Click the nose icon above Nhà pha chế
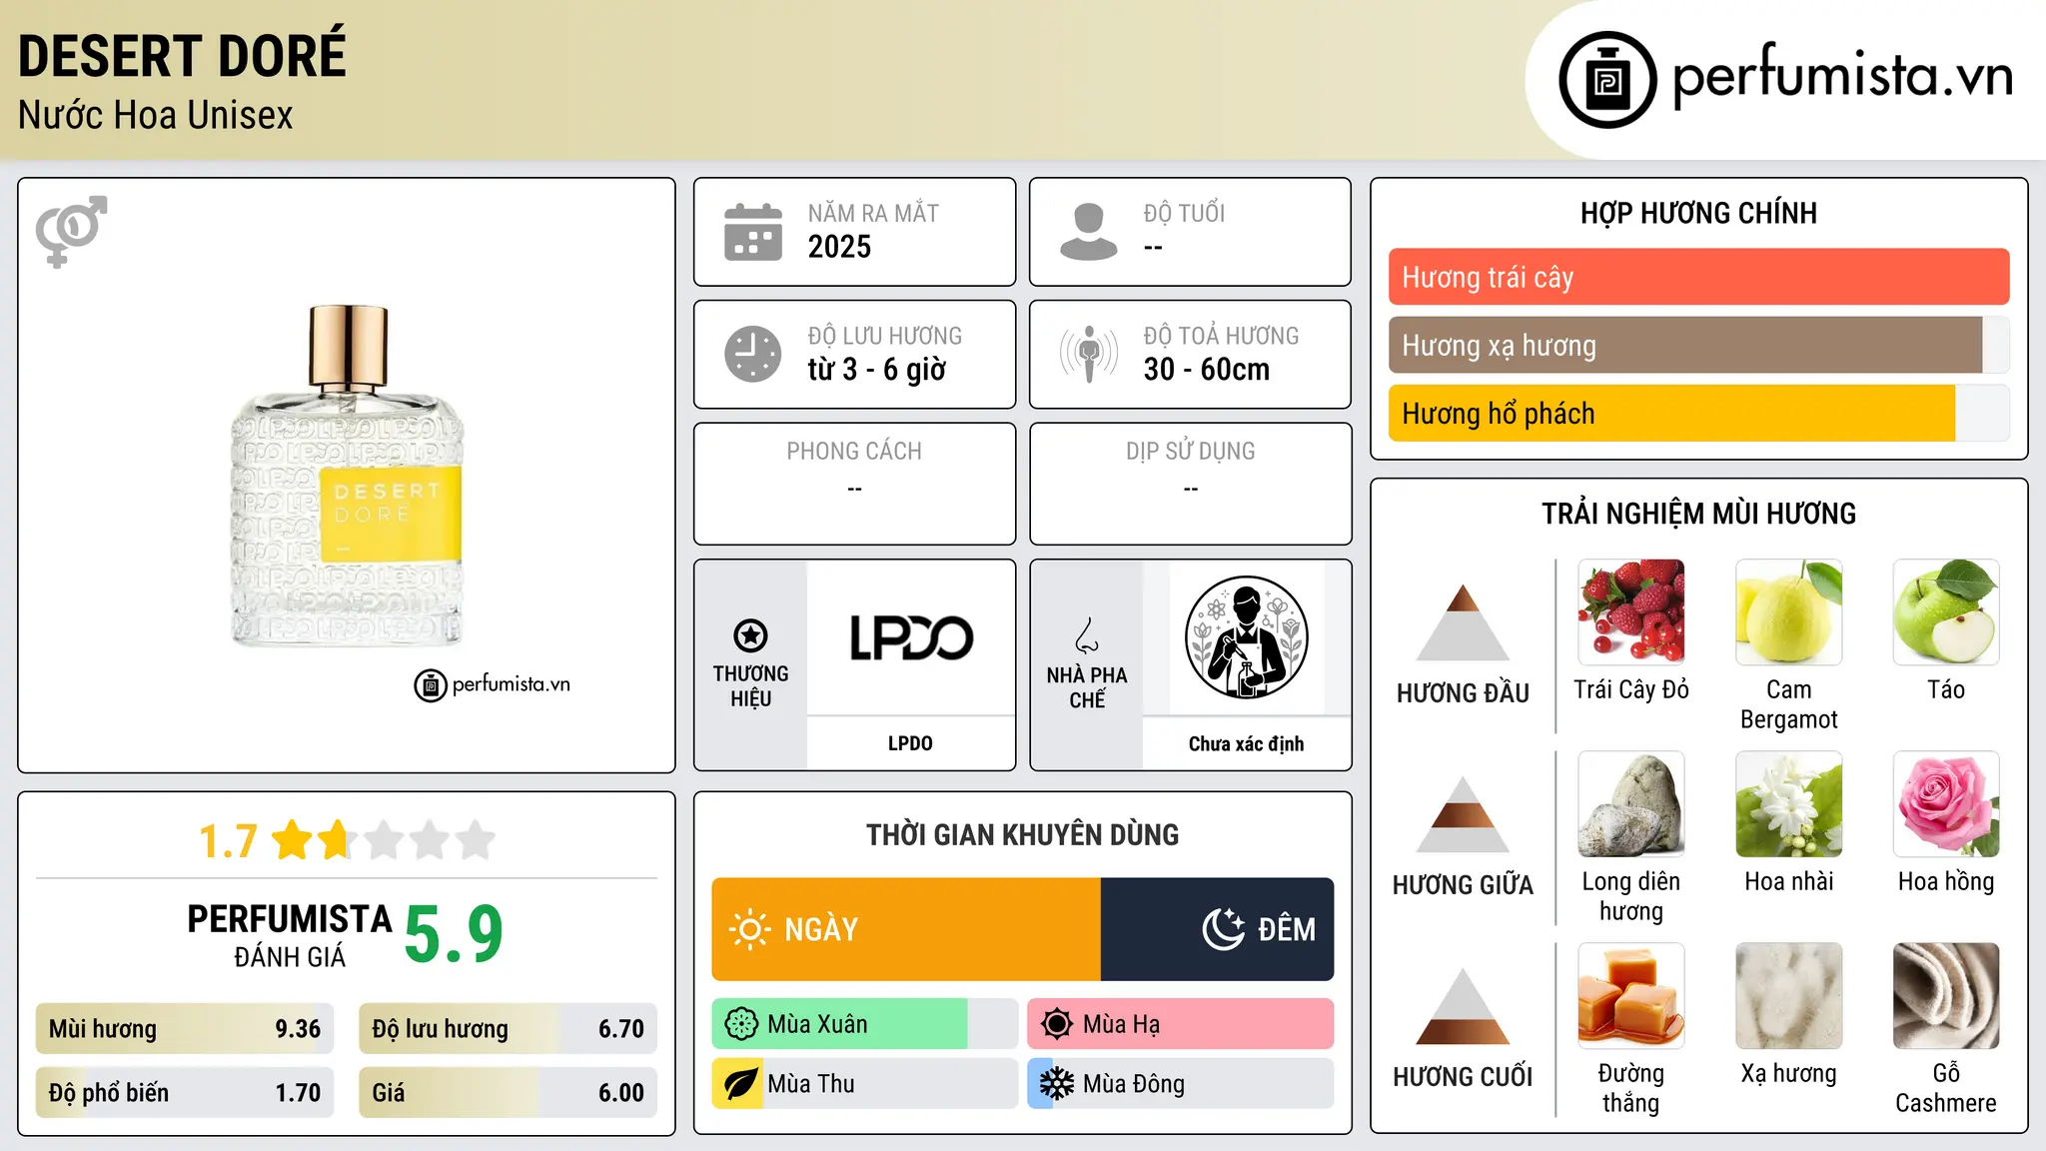Screen dimensions: 2046x1151 pos(1087,635)
